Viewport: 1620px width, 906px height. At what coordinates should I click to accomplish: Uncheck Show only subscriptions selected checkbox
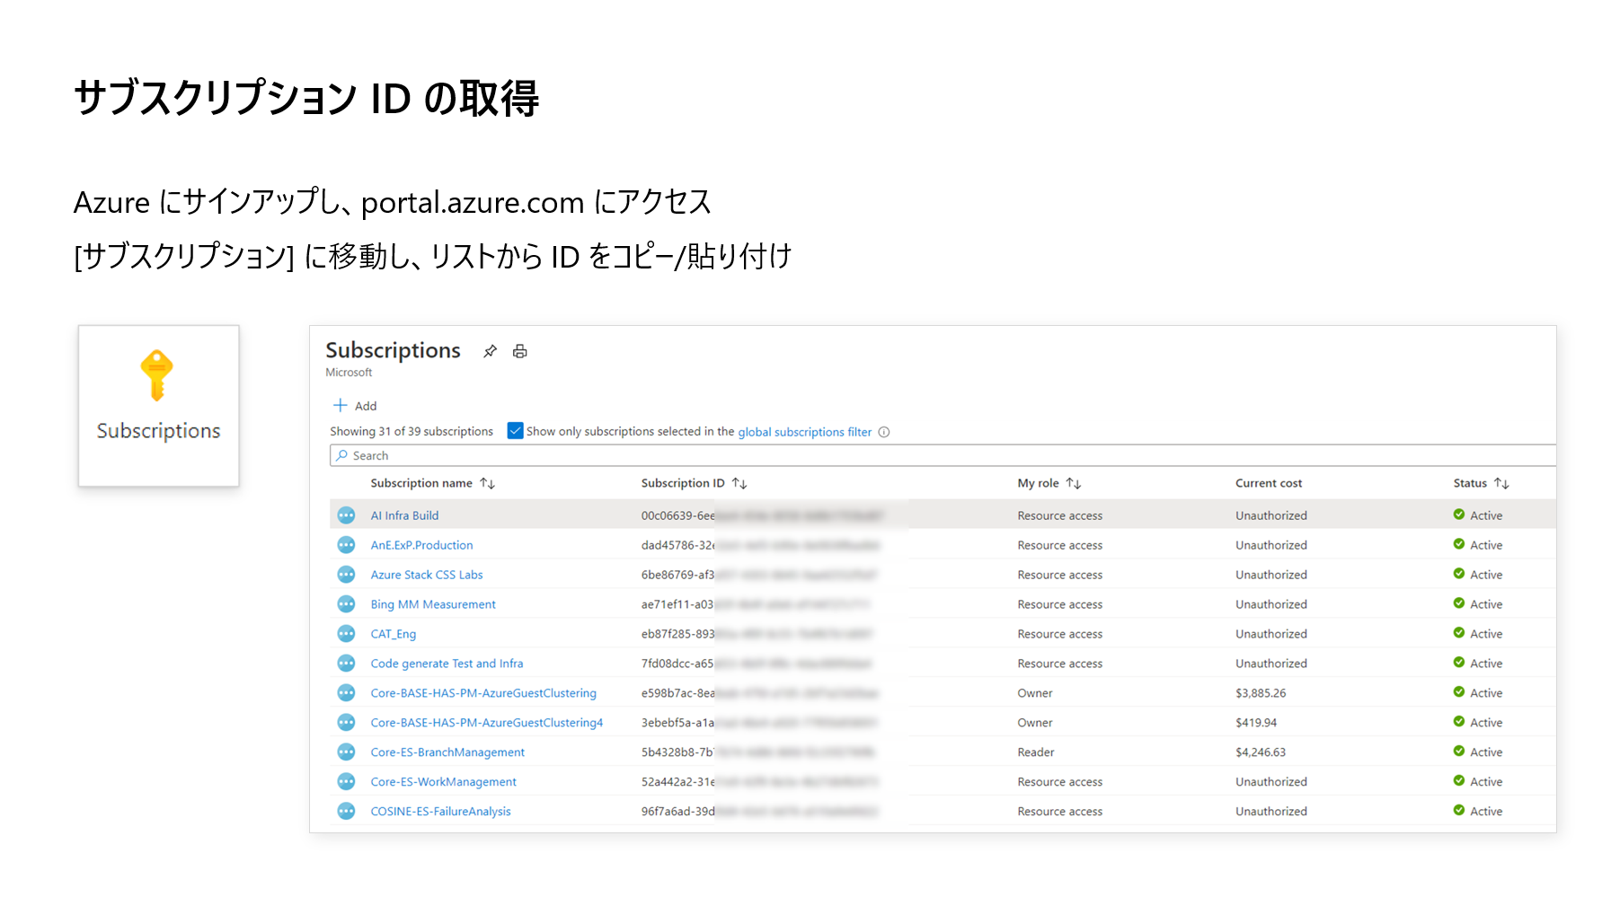516,431
